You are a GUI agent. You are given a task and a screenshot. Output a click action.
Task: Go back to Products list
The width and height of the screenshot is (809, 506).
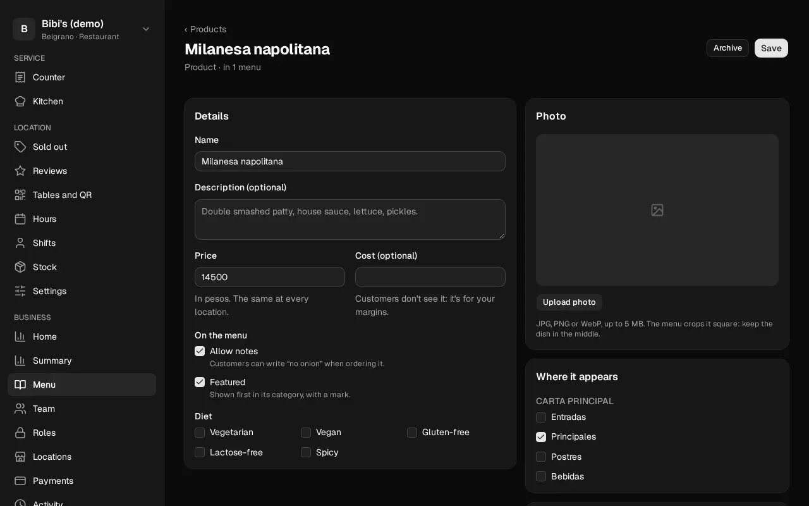[x=205, y=29]
